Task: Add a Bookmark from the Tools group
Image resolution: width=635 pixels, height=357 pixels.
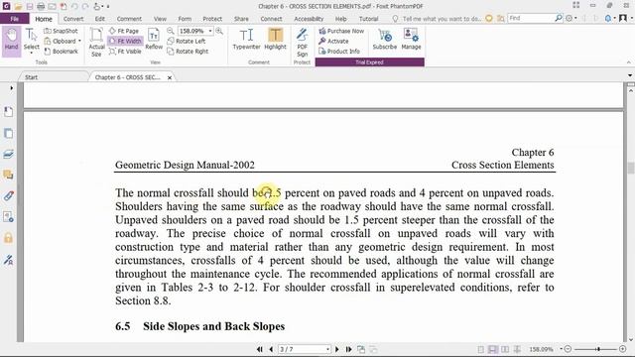Action: click(x=61, y=52)
